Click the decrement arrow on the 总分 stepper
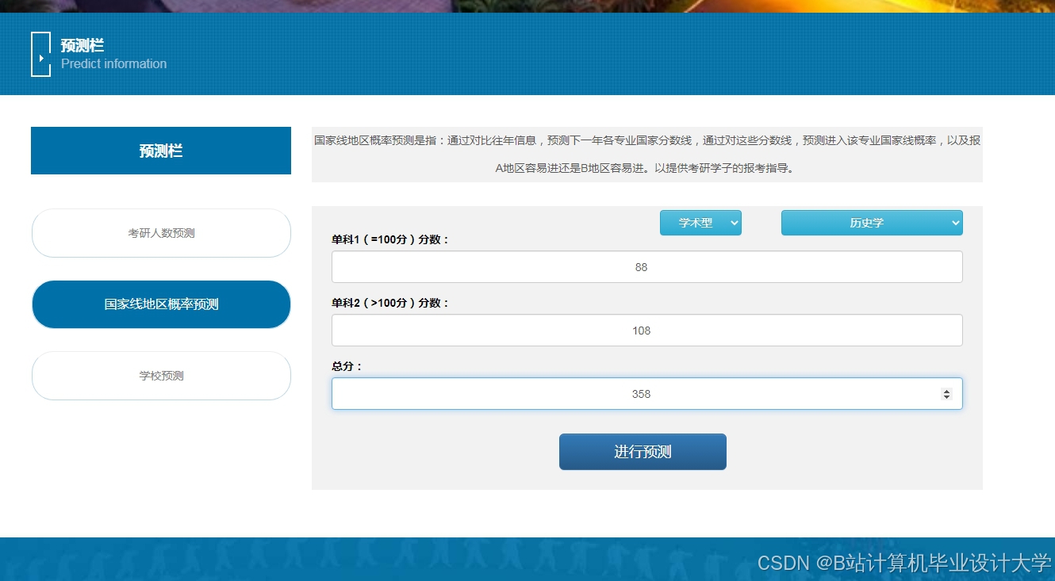The image size is (1055, 581). click(x=948, y=397)
